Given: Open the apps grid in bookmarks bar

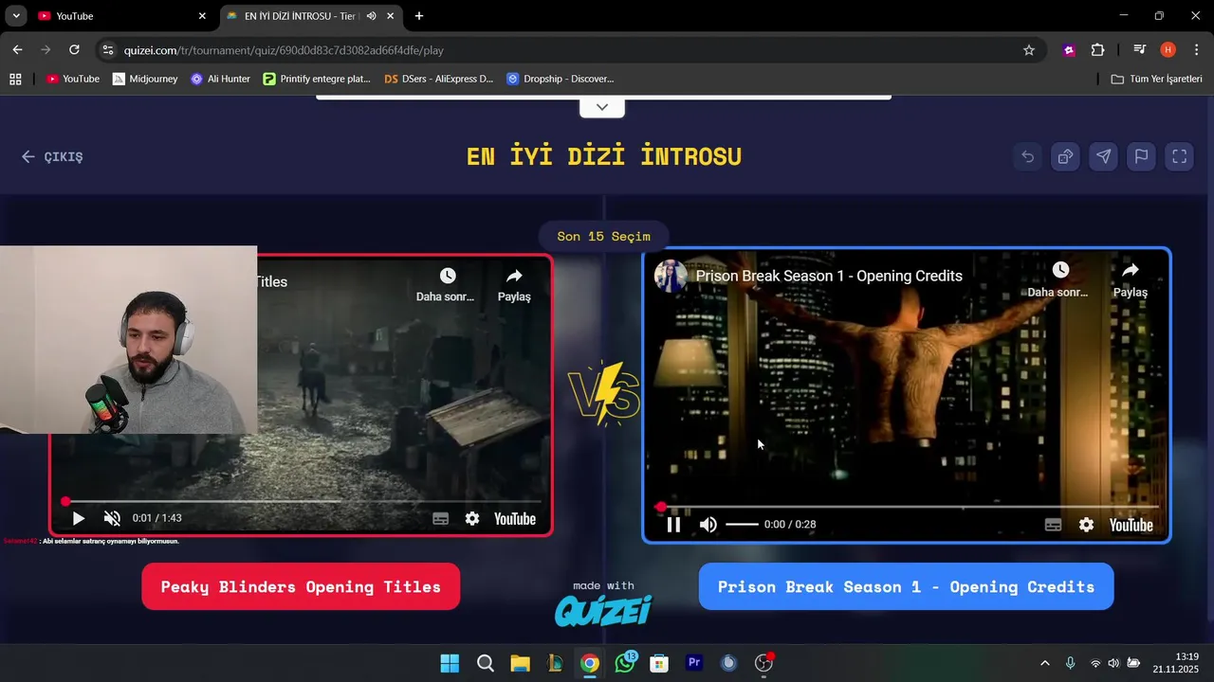Looking at the screenshot, I should (x=15, y=79).
